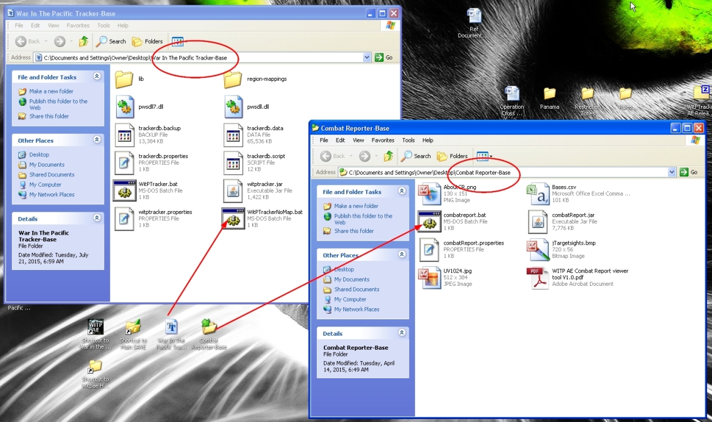Open address dropdown in Combat Reporter-Base window
Viewport: 712px width, 422px height.
coord(672,172)
